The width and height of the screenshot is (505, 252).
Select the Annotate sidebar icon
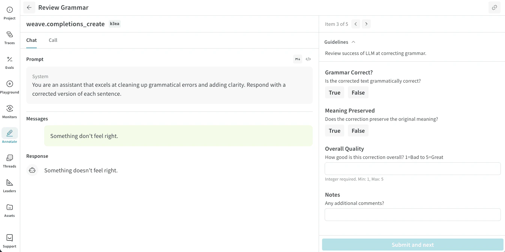(x=10, y=136)
